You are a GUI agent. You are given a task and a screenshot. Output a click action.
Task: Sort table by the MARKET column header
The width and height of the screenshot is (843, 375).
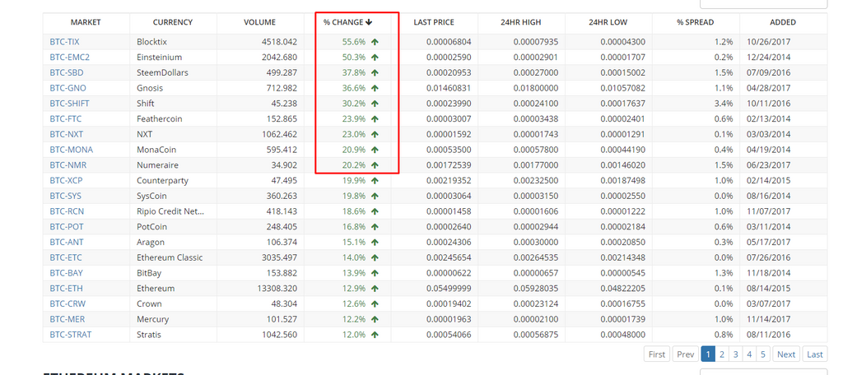(x=86, y=22)
